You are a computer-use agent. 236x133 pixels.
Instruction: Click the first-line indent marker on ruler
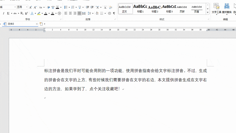44,29
